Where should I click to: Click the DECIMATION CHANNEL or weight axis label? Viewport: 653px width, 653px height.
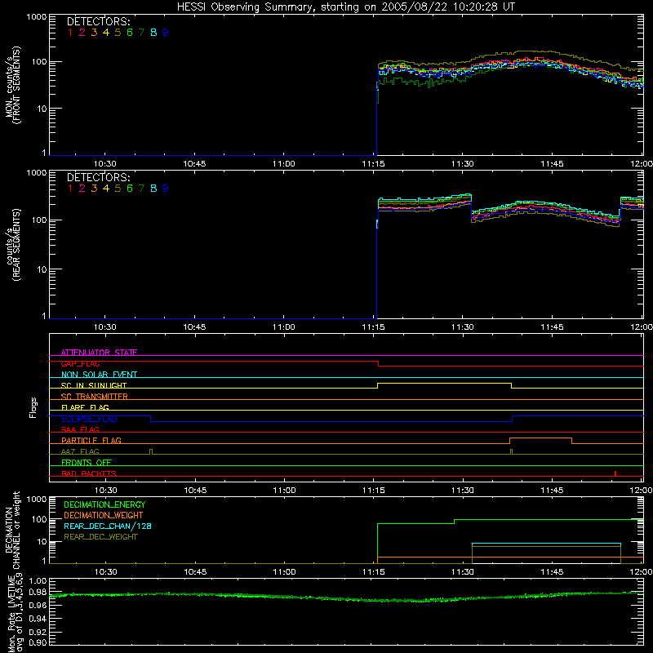coord(12,530)
